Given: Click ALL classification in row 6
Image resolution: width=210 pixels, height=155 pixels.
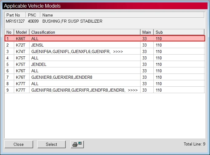Looking at the screenshot, I should [35, 71].
